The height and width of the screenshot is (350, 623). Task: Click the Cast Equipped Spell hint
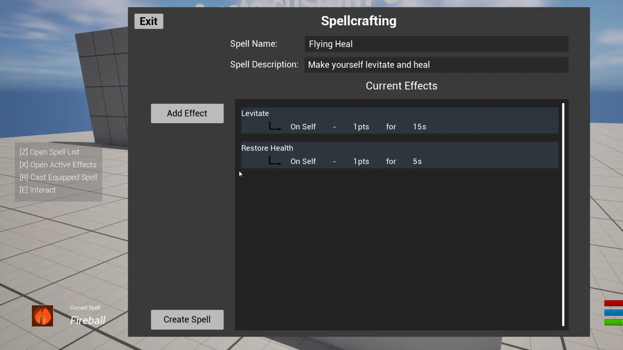[58, 177]
